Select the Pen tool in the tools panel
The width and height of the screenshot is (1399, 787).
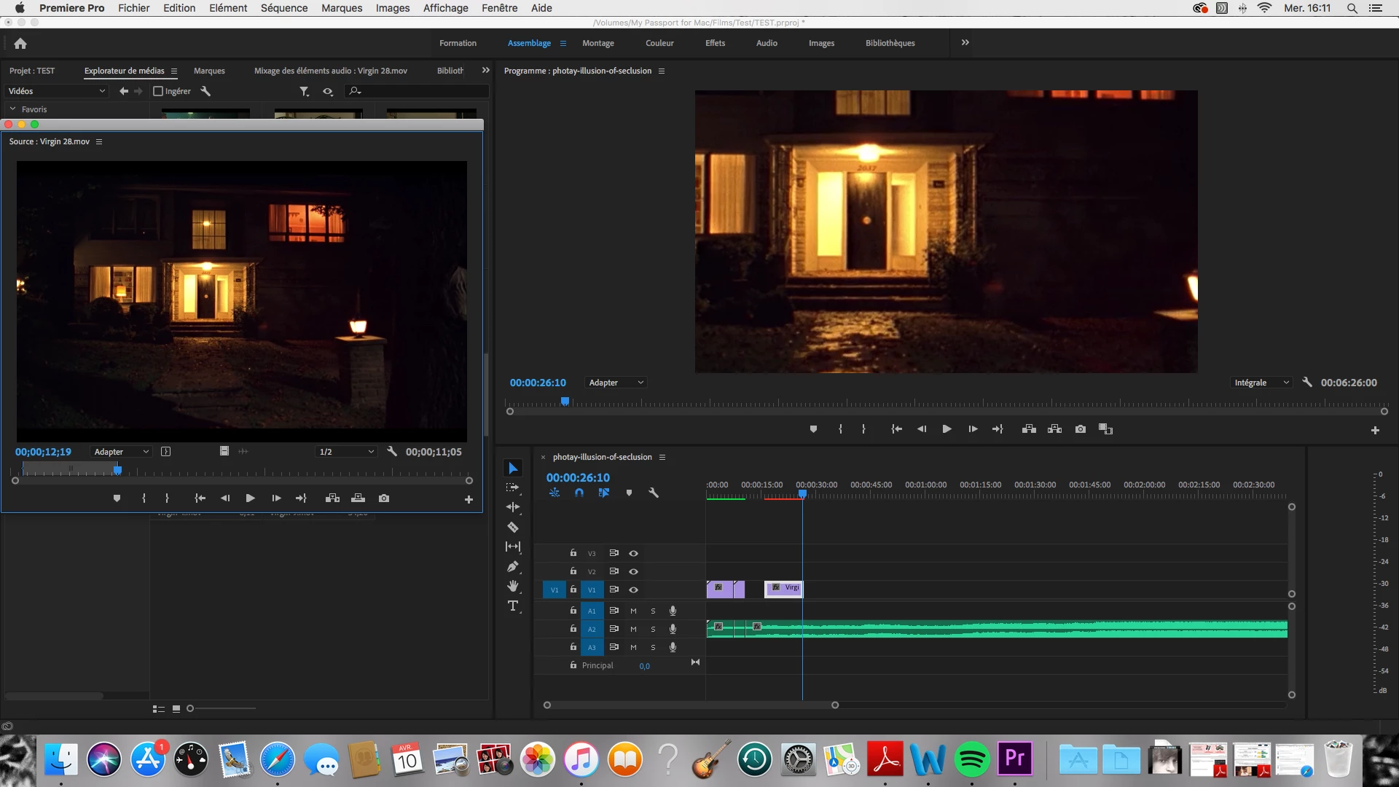(513, 567)
